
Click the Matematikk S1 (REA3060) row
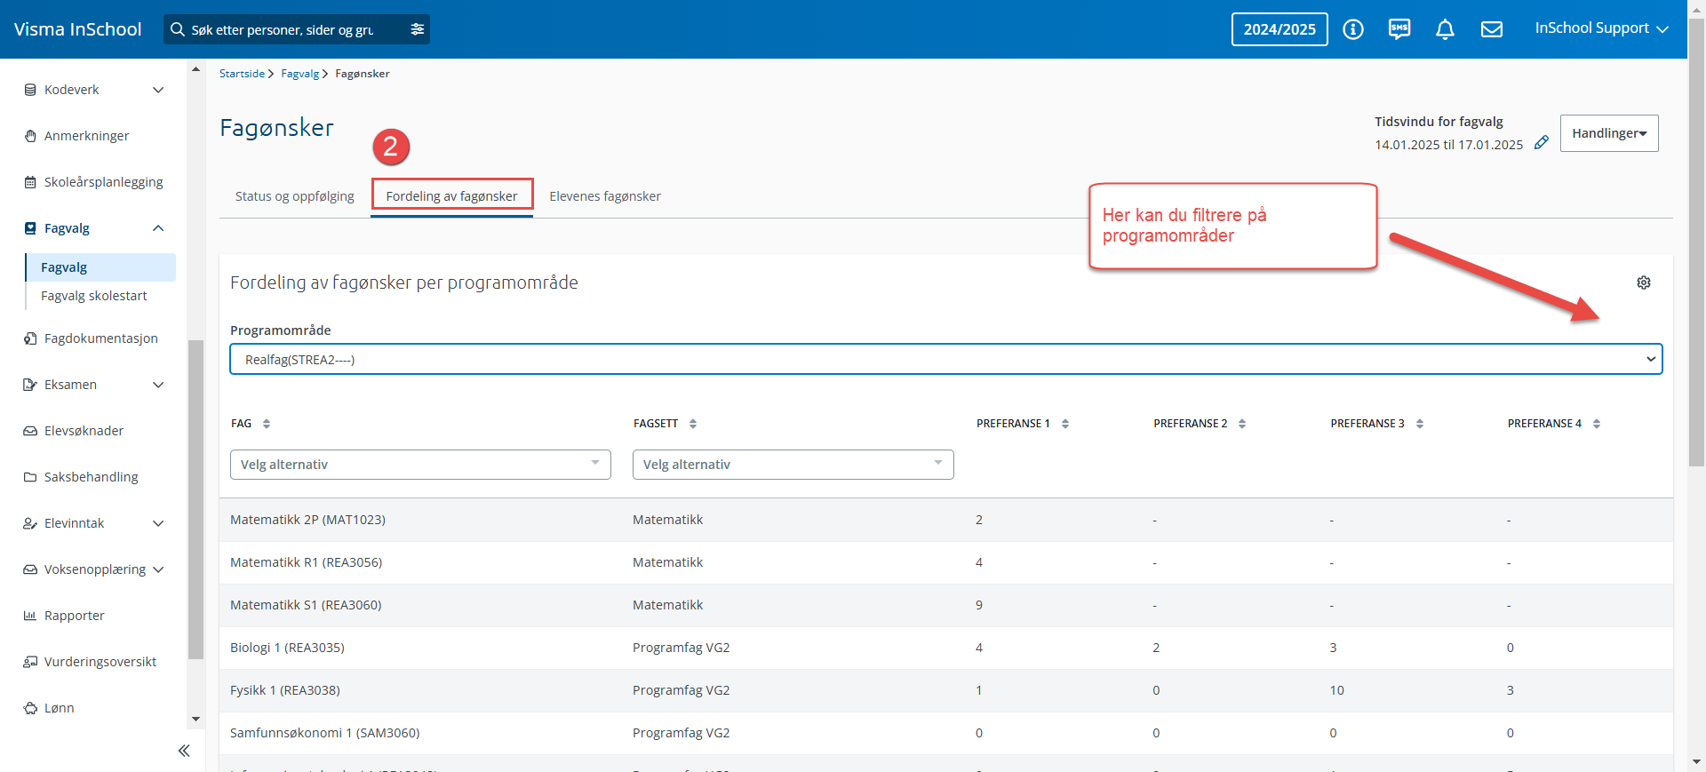click(945, 605)
